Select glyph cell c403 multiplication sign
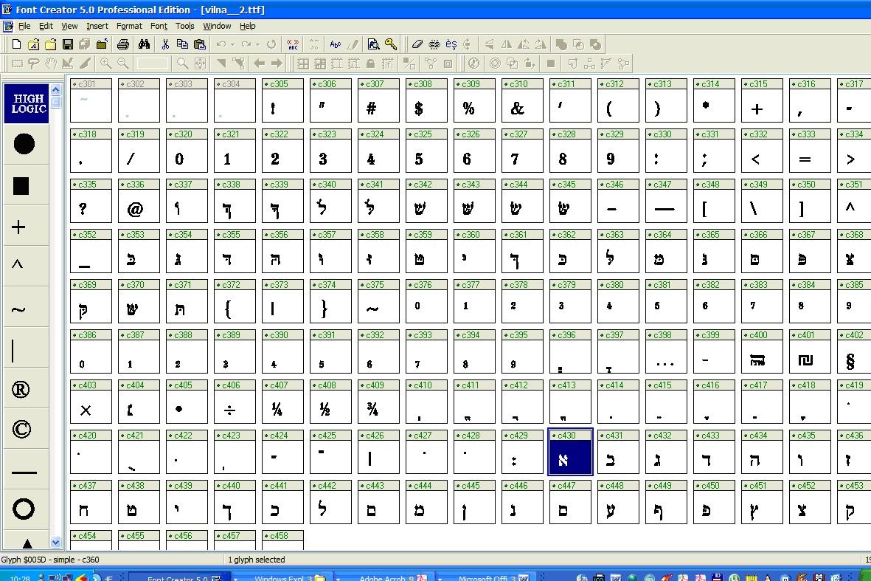Image resolution: width=871 pixels, height=581 pixels. (x=91, y=402)
